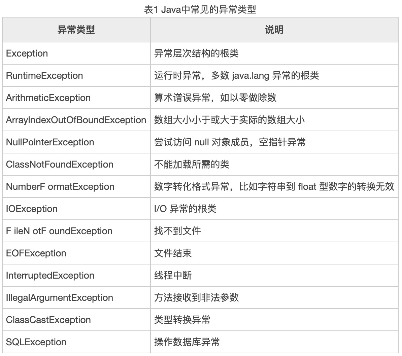Screen dimensions: 402x356
Task: Select the InterruptedException cell
Action: tap(50, 276)
